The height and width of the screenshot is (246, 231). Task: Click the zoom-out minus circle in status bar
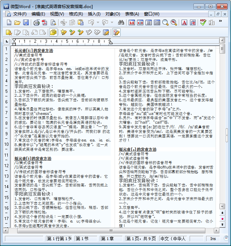226,238
